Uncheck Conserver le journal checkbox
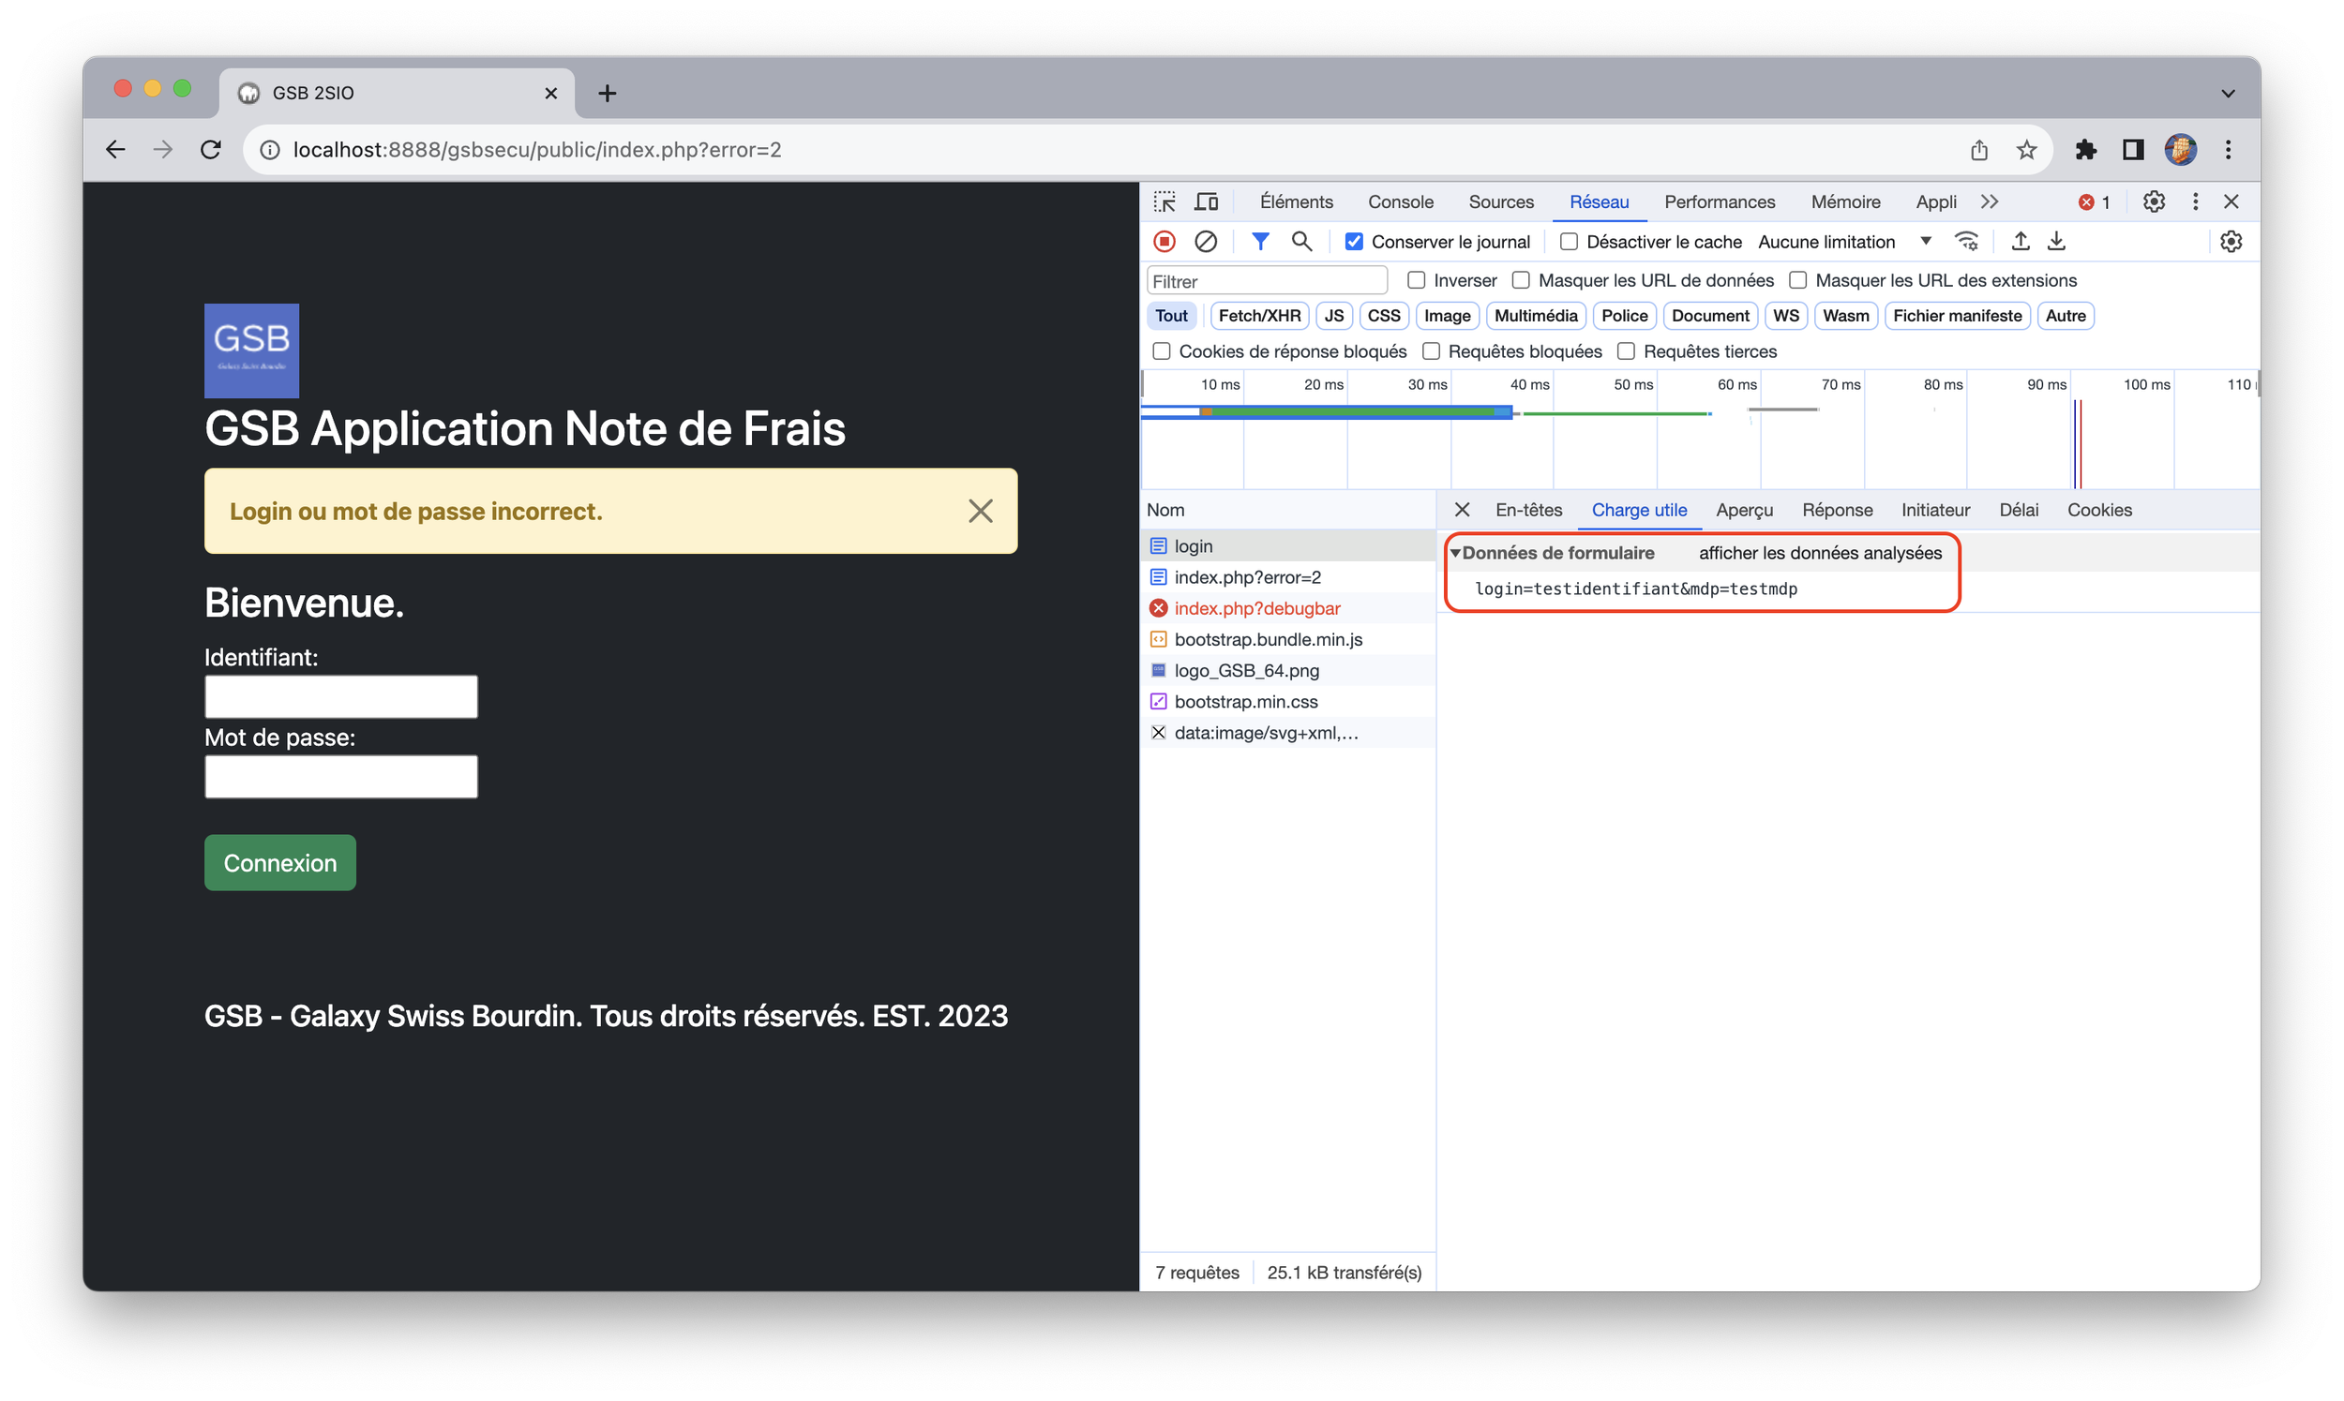This screenshot has height=1401, width=2344. (1353, 242)
